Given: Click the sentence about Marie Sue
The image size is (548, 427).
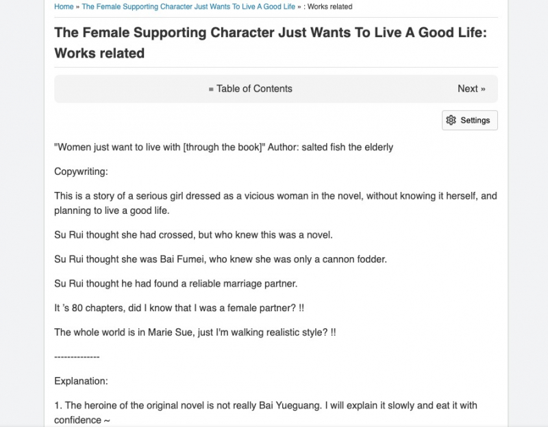Looking at the screenshot, I should coord(195,332).
